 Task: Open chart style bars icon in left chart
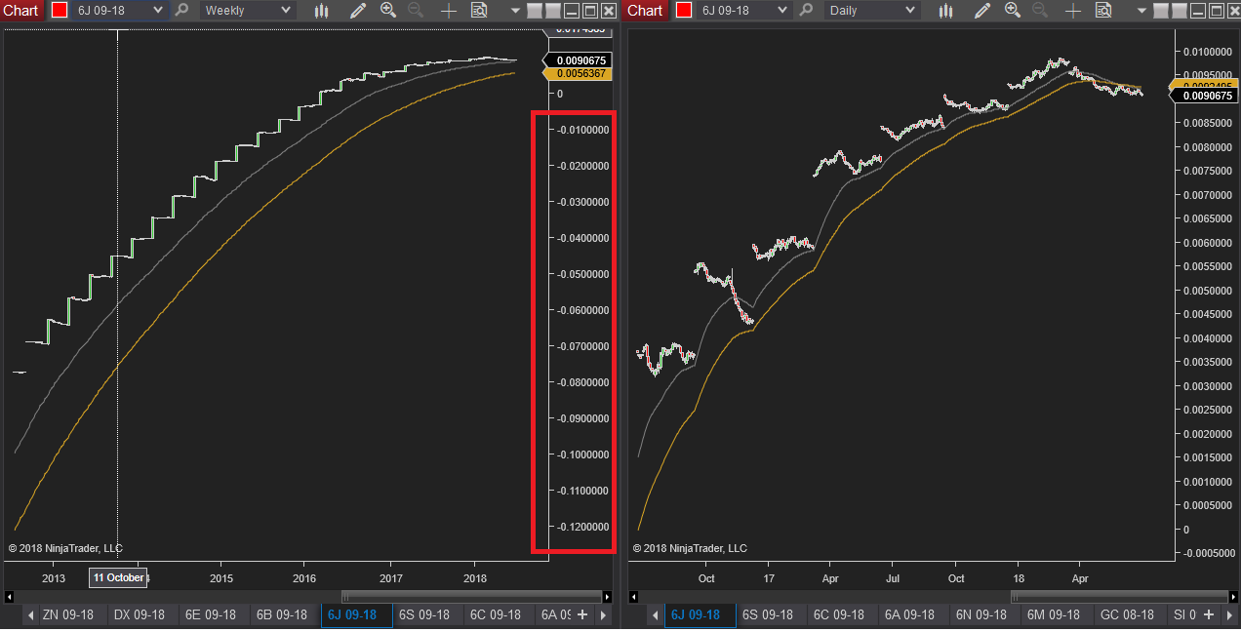[x=322, y=11]
